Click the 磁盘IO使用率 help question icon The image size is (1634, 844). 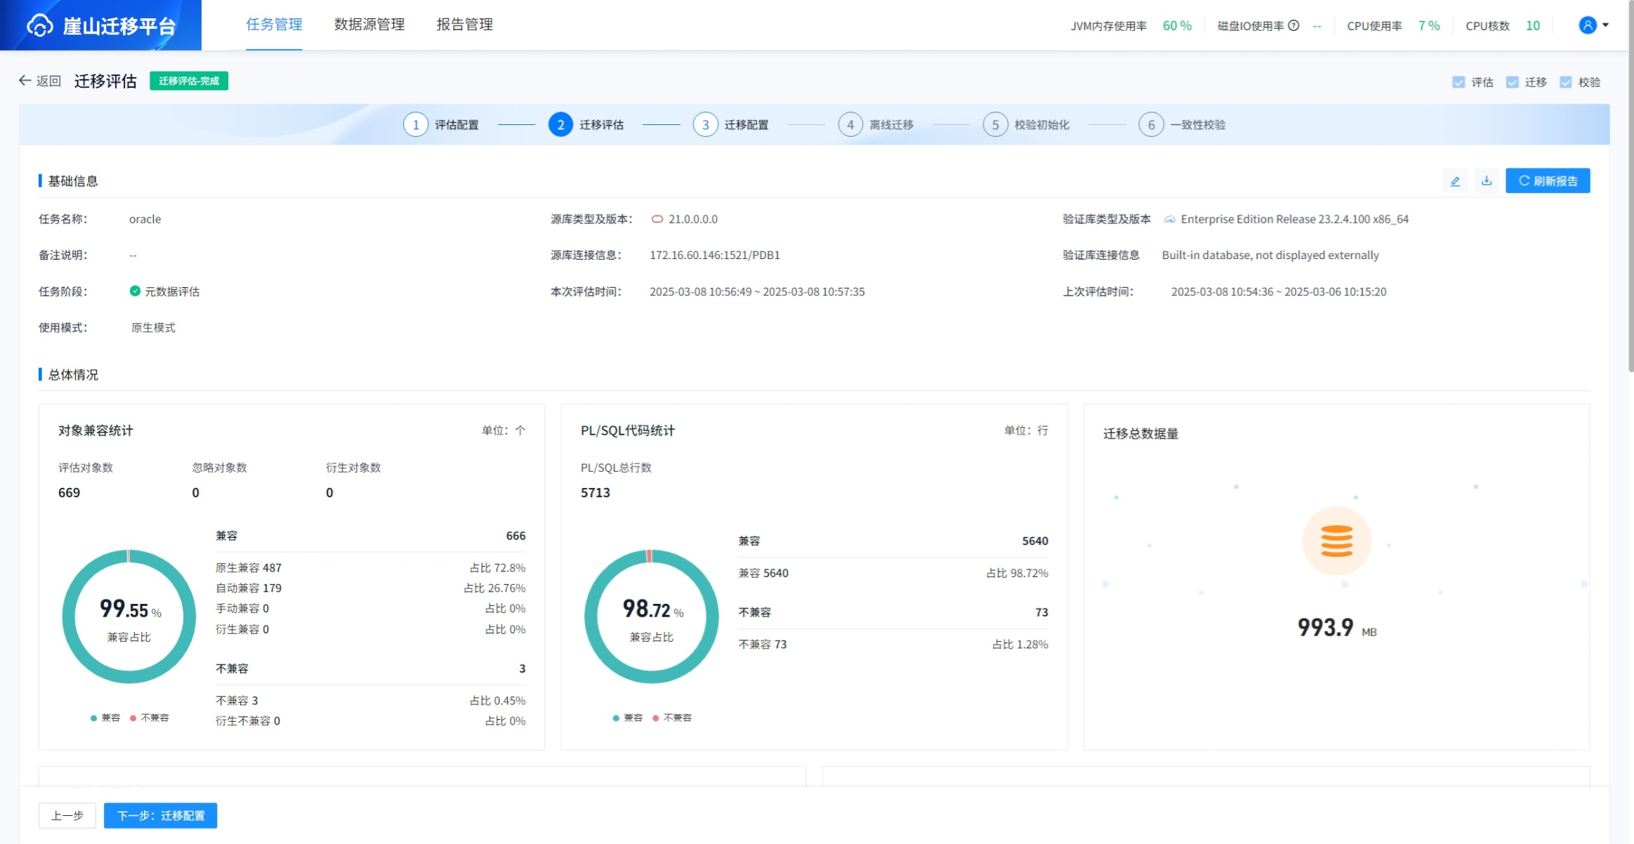[x=1293, y=26]
